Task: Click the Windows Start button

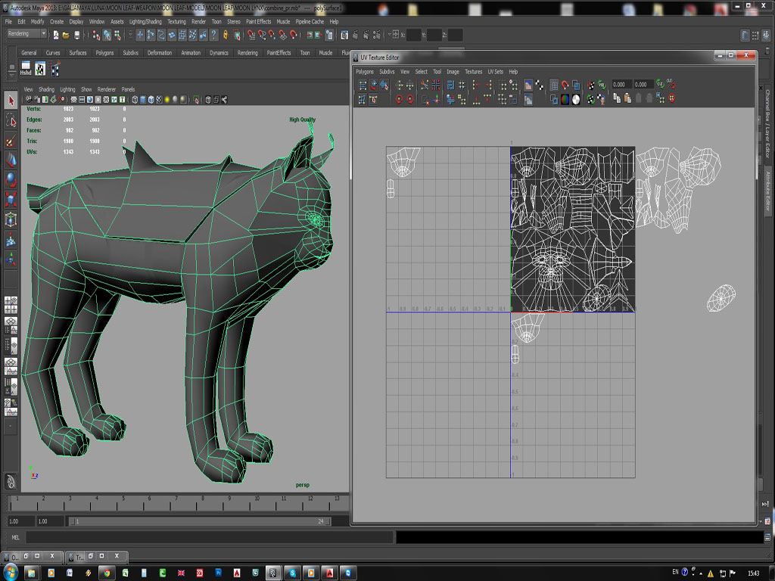Action: pyautogui.click(x=10, y=572)
